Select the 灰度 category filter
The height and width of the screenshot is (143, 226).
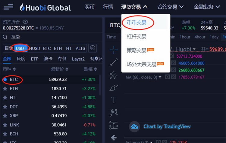(21, 59)
